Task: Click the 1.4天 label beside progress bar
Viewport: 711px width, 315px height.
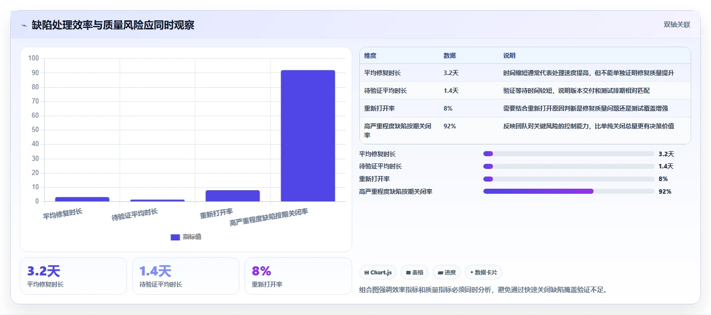Action: pyautogui.click(x=666, y=166)
